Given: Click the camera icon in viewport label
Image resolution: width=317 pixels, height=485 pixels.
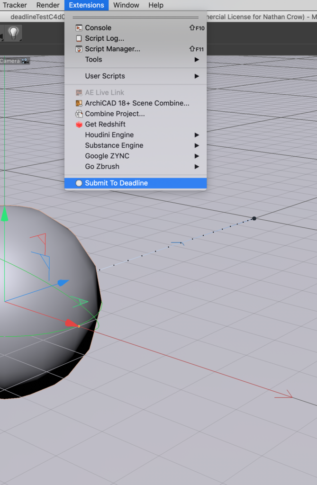Looking at the screenshot, I should click(25, 61).
